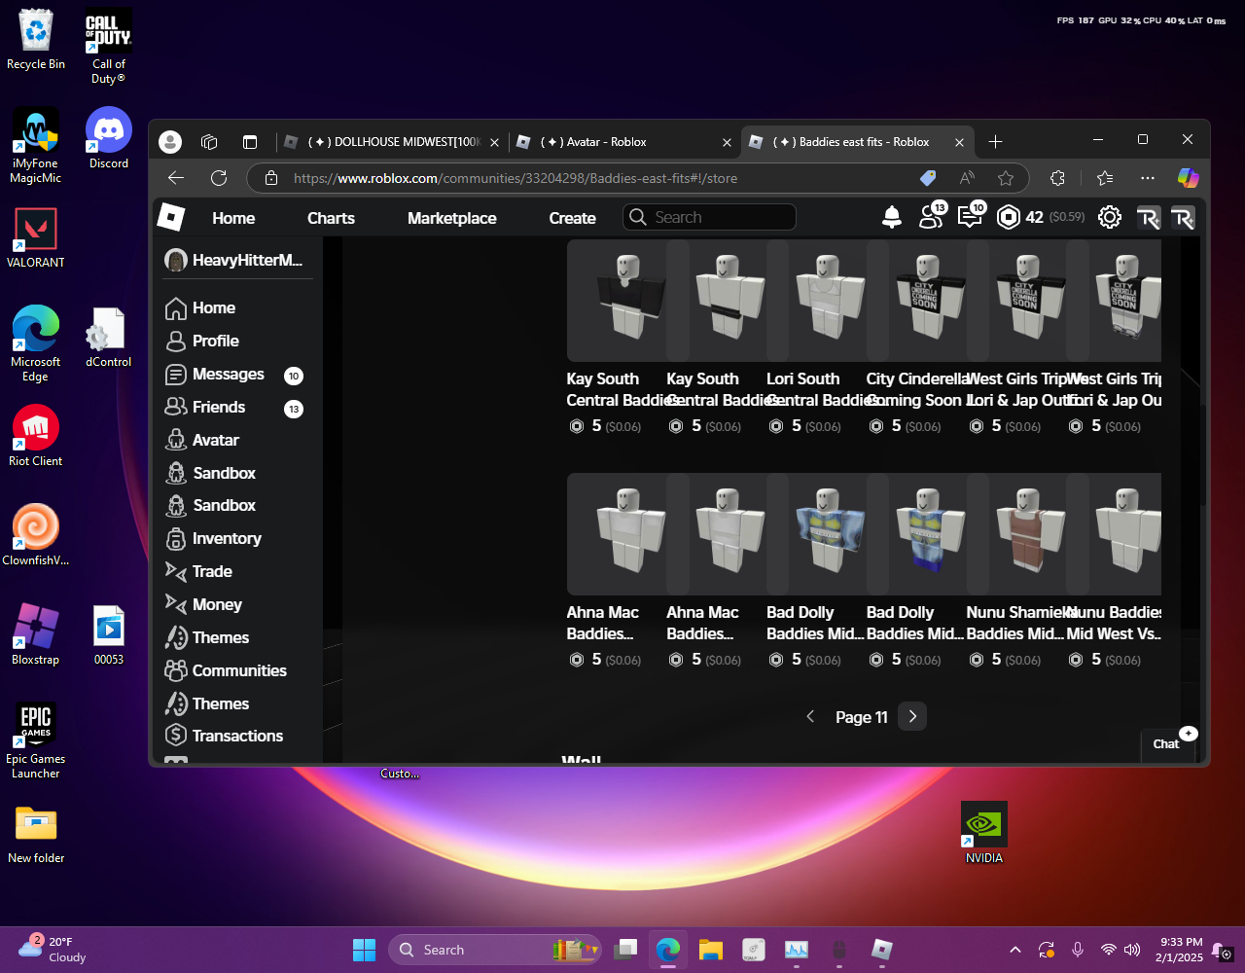Favorite this page with star icon
The height and width of the screenshot is (973, 1245).
click(1006, 178)
